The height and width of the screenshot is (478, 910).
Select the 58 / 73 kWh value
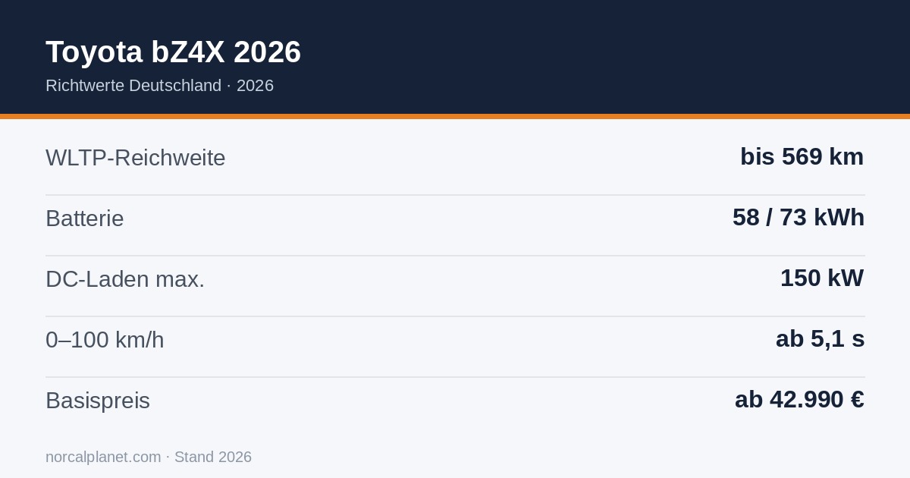tap(799, 217)
